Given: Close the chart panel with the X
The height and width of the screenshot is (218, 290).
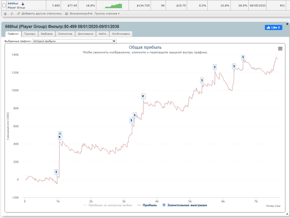Looking at the screenshot, I should (287, 24).
